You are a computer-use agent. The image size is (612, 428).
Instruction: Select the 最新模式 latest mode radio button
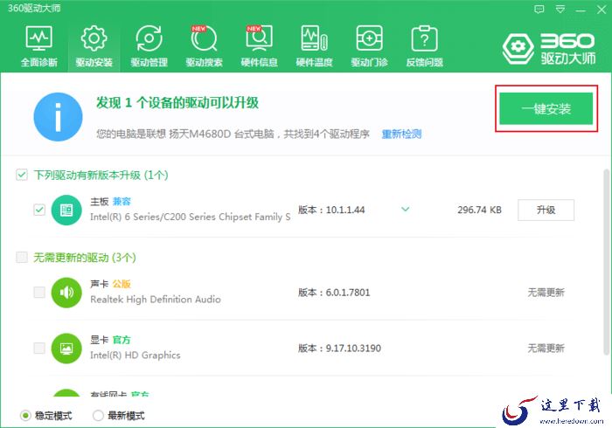pyautogui.click(x=98, y=416)
